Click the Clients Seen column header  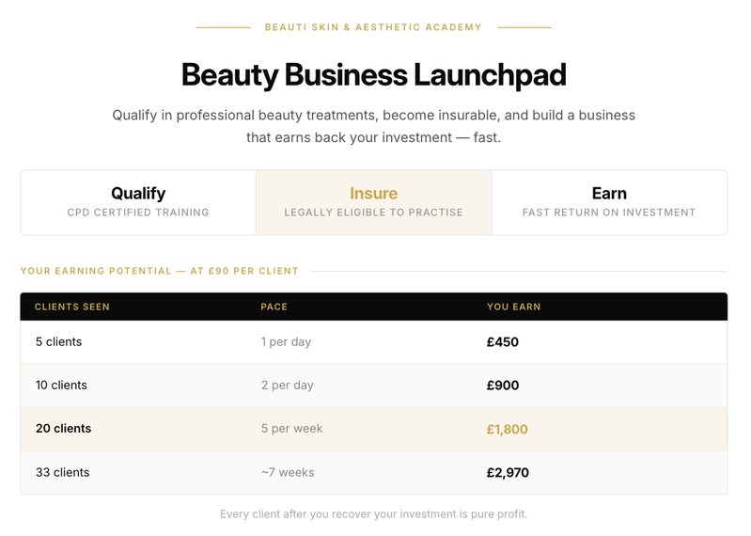tap(72, 307)
